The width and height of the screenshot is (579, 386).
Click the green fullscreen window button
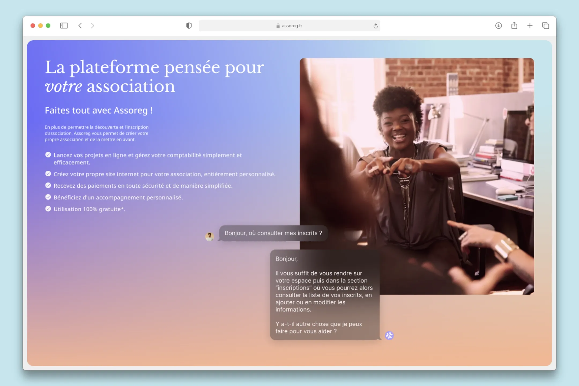[48, 26]
